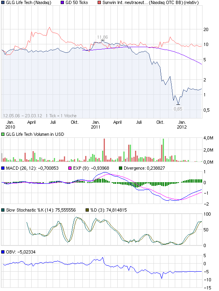Screen dimensions: 219x291
Task: Click the 0,65 low price marker
Action: pyautogui.click(x=178, y=109)
